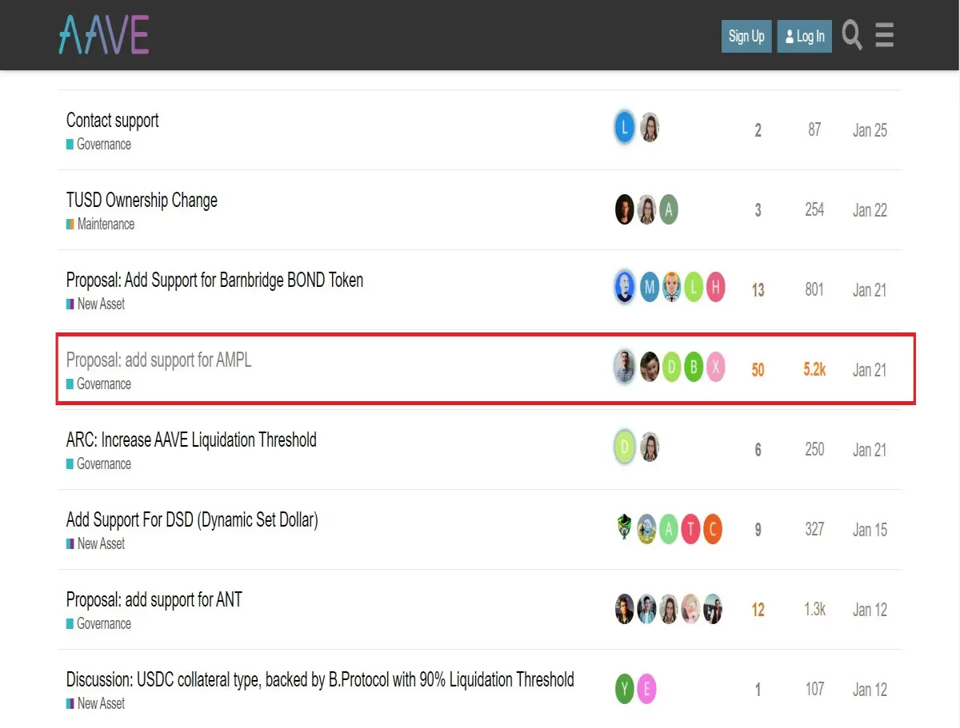This screenshot has width=960, height=728.
Task: Click Jan 12 date in USDC discussion row
Action: pyautogui.click(x=870, y=690)
